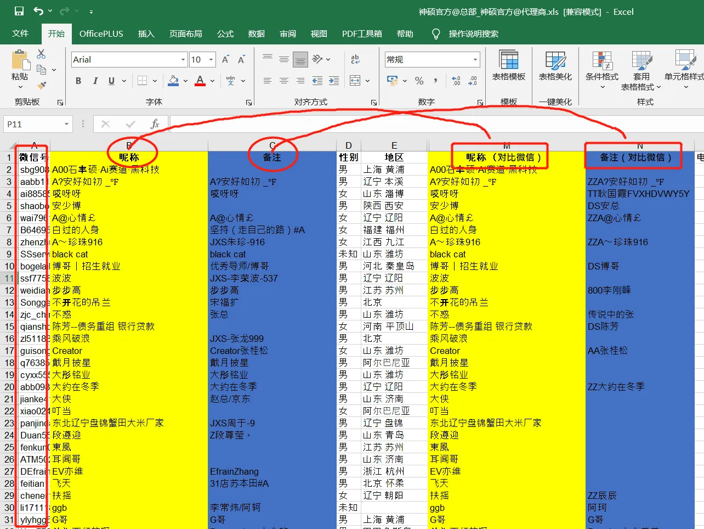Switch to the 公式 tab
The height and width of the screenshot is (529, 704).
point(225,33)
